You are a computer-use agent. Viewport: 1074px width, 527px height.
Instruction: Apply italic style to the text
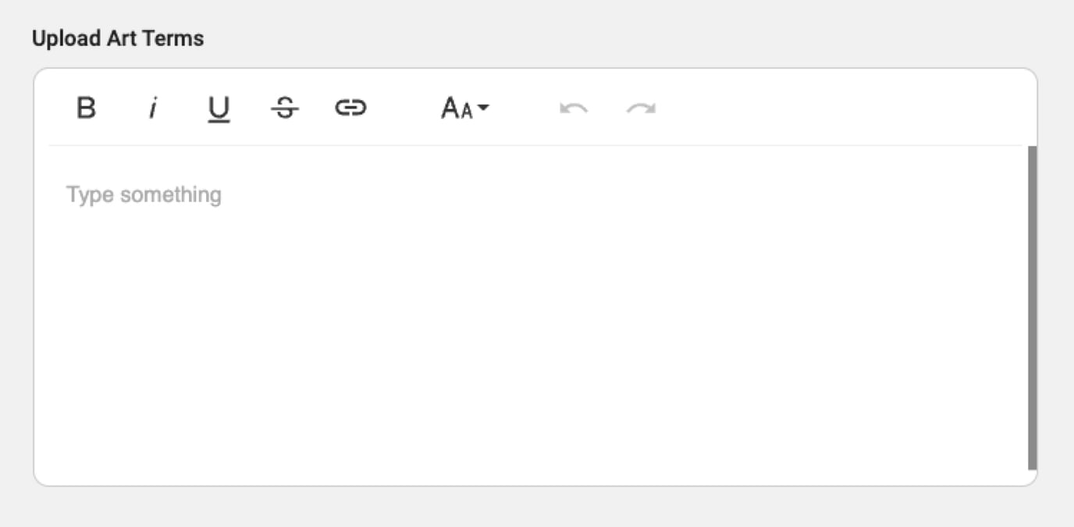[x=153, y=108]
